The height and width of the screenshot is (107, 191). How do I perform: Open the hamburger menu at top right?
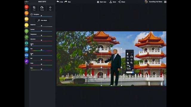tap(165, 2)
